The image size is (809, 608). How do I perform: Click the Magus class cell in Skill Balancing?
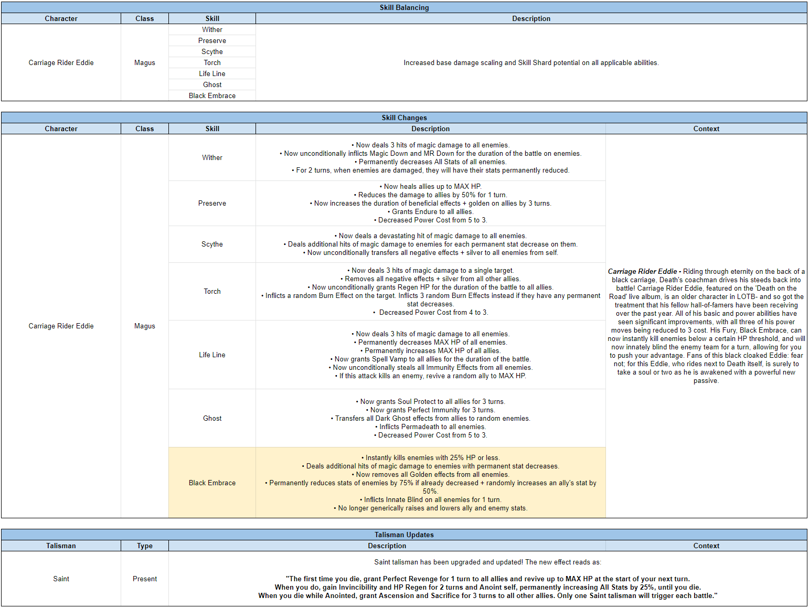pyautogui.click(x=145, y=62)
